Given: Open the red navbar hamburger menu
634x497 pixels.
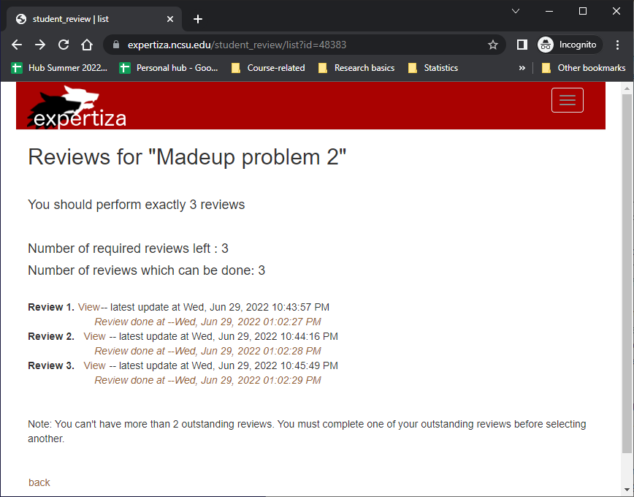Looking at the screenshot, I should click(x=568, y=100).
